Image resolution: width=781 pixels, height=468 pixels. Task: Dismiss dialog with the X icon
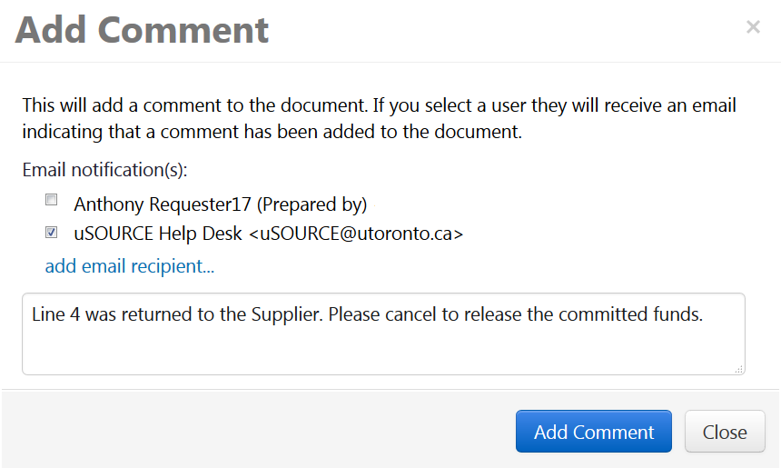click(x=753, y=27)
